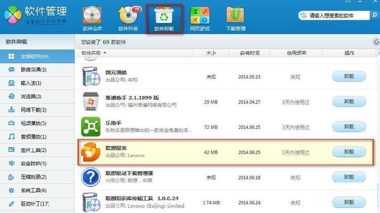Click the 联络沟通 chat bubble icon
Screen dimensions: 380x213
(11, 70)
